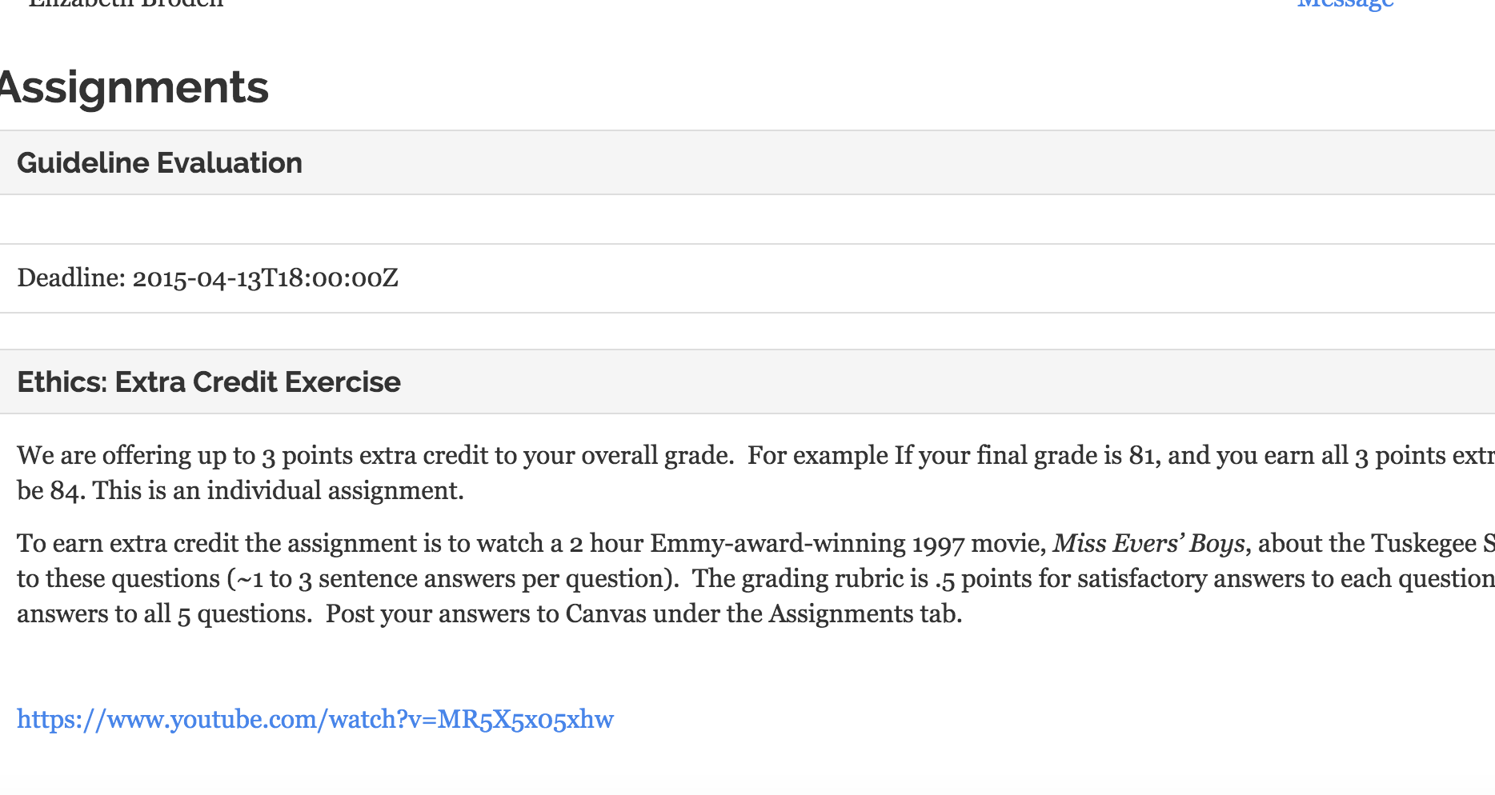Click the Elizabeth Broden name
Image resolution: width=1495 pixels, height=795 pixels.
pos(126,4)
